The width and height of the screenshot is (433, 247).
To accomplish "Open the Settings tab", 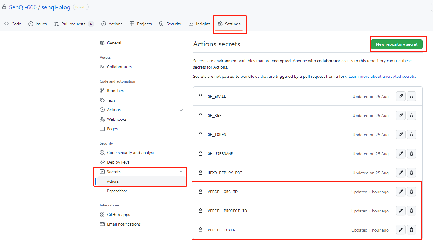I will click(229, 24).
